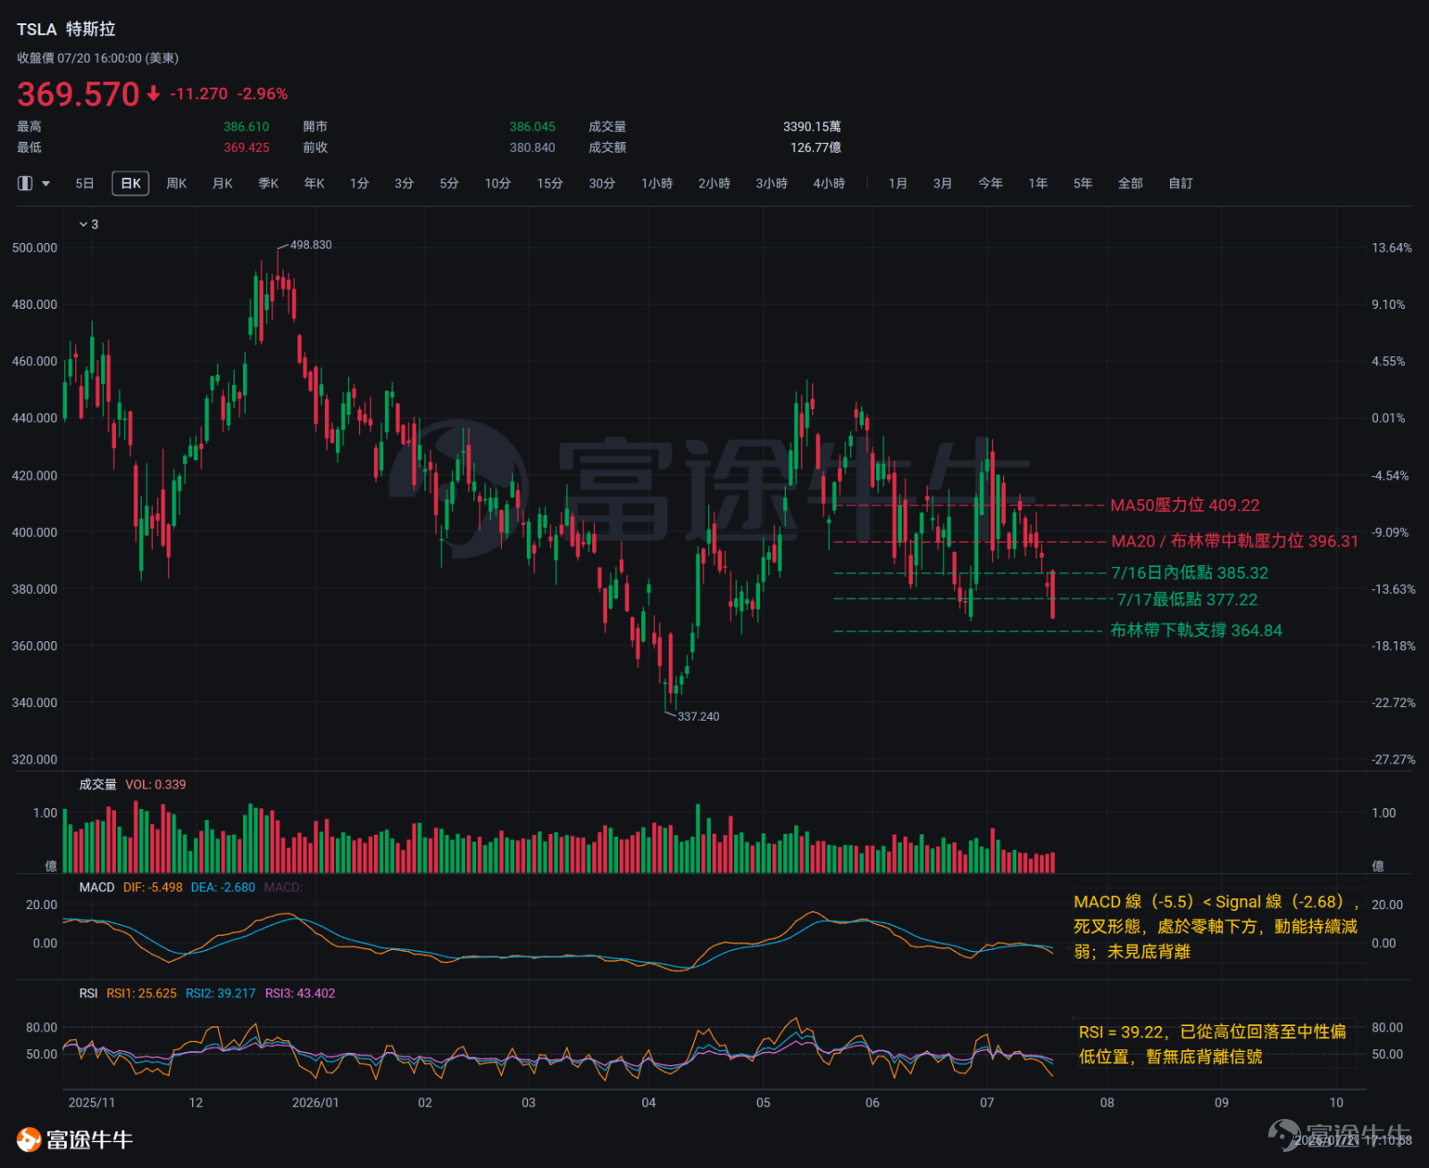Select the 5日 timeframe tab

click(85, 183)
